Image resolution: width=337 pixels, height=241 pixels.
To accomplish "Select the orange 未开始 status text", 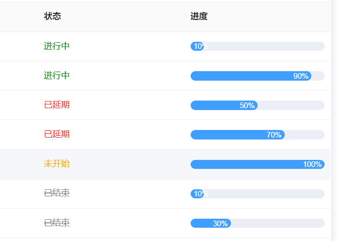I will click(x=57, y=164).
